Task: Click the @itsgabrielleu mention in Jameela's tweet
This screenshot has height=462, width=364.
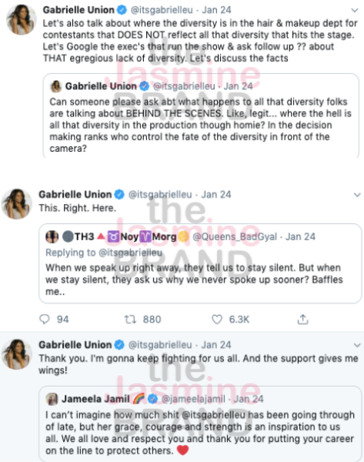Action: tap(213, 415)
